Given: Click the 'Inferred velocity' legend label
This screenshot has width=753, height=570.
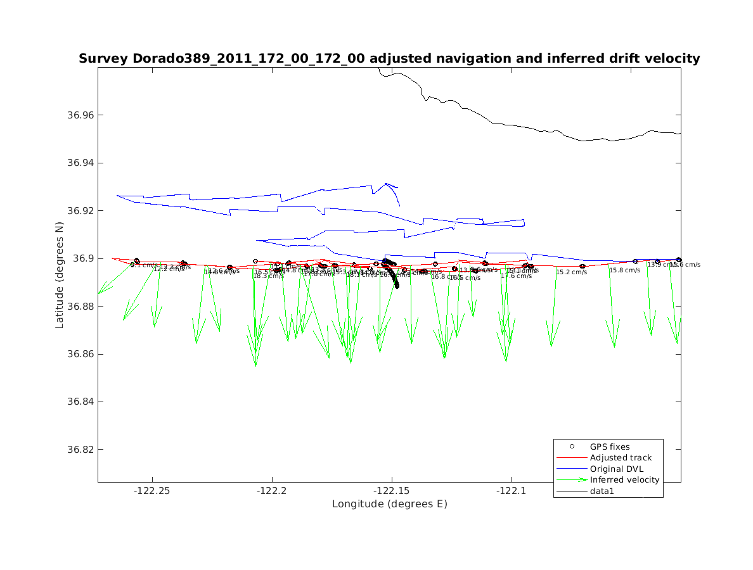Looking at the screenshot, I should [x=624, y=480].
